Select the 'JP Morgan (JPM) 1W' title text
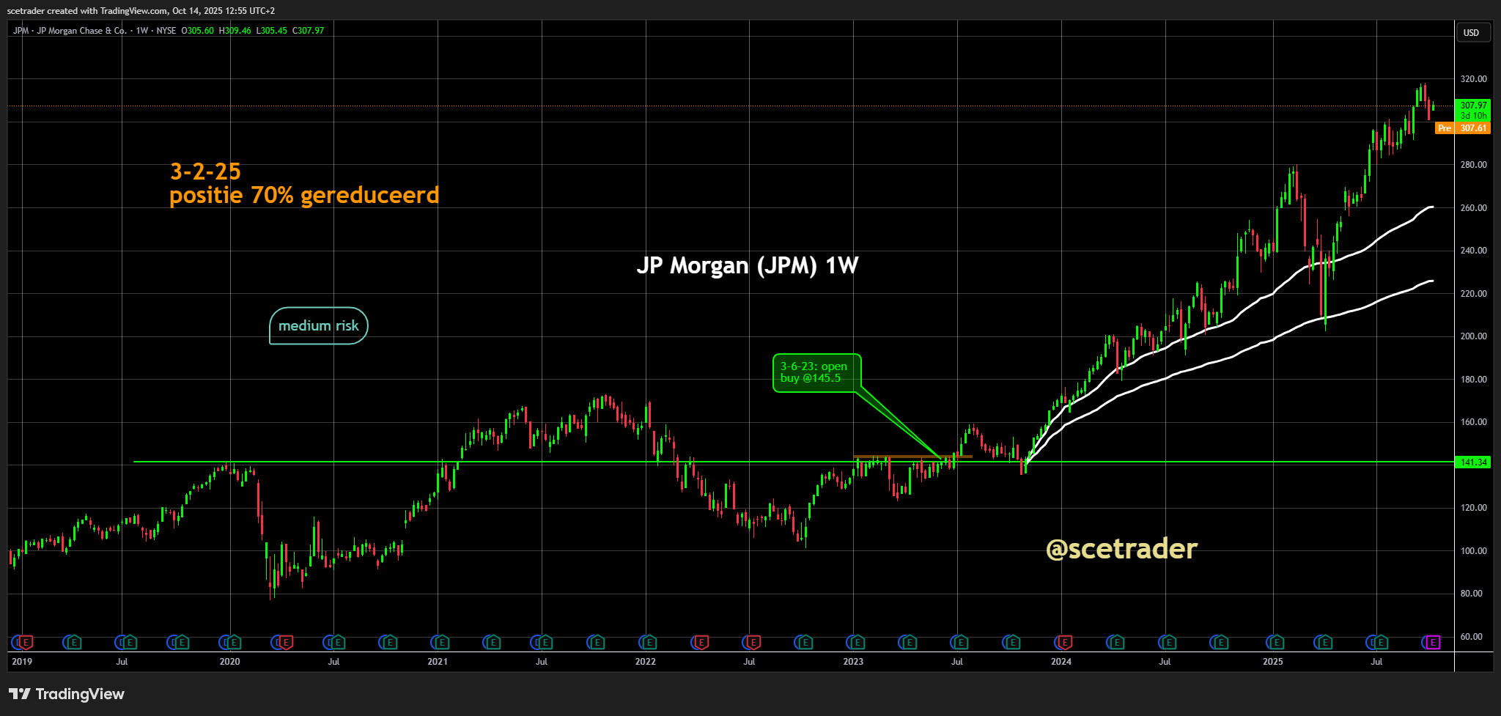This screenshot has width=1501, height=716. (x=747, y=265)
